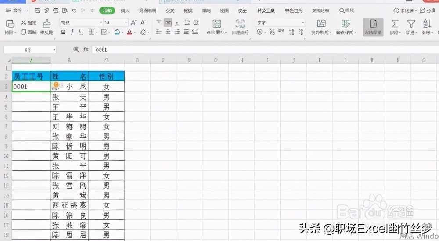Click the decrease decimal places icon
Screen dimensions: 439x241
pyautogui.click(x=301, y=32)
